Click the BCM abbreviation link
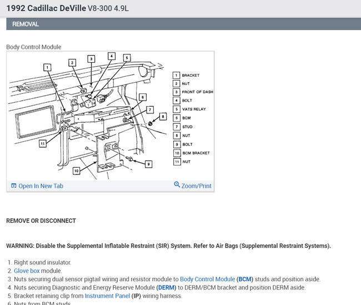Screen dimensions: 361x305 coord(245,279)
